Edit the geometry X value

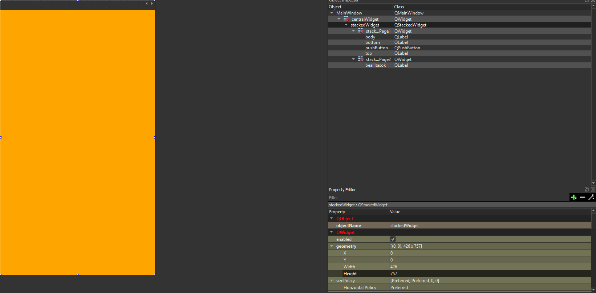(490, 253)
